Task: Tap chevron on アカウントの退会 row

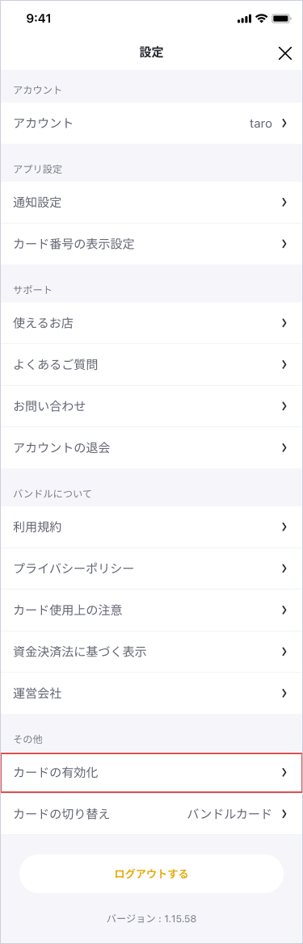Action: [x=284, y=448]
